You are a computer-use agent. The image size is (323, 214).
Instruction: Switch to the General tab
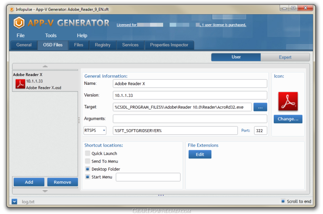[x=24, y=45]
